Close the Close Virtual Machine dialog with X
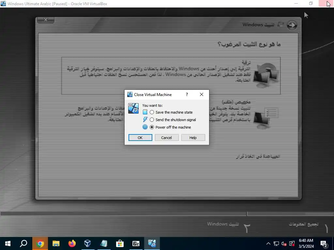 [202, 94]
